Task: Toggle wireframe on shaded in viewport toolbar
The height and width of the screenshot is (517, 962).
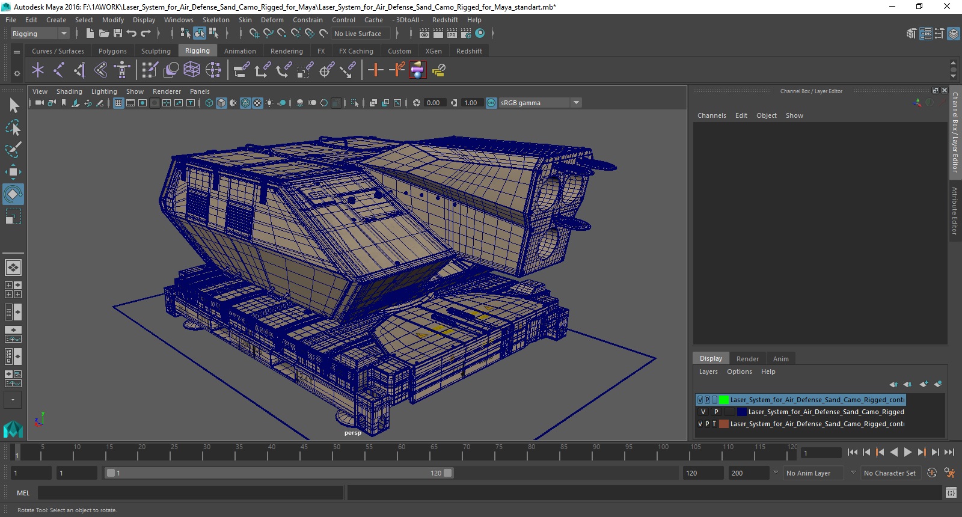Action: pos(245,103)
